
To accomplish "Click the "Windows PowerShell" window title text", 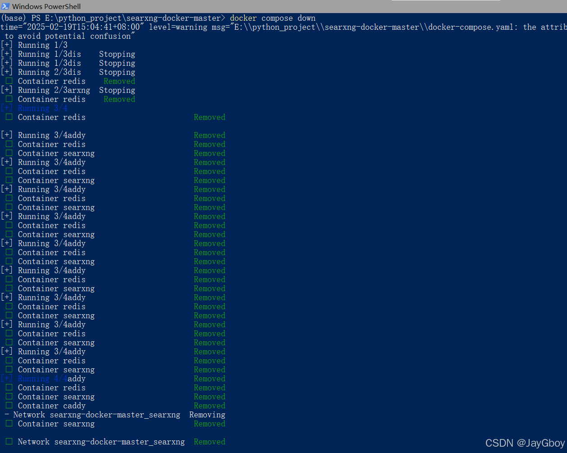I will point(46,6).
